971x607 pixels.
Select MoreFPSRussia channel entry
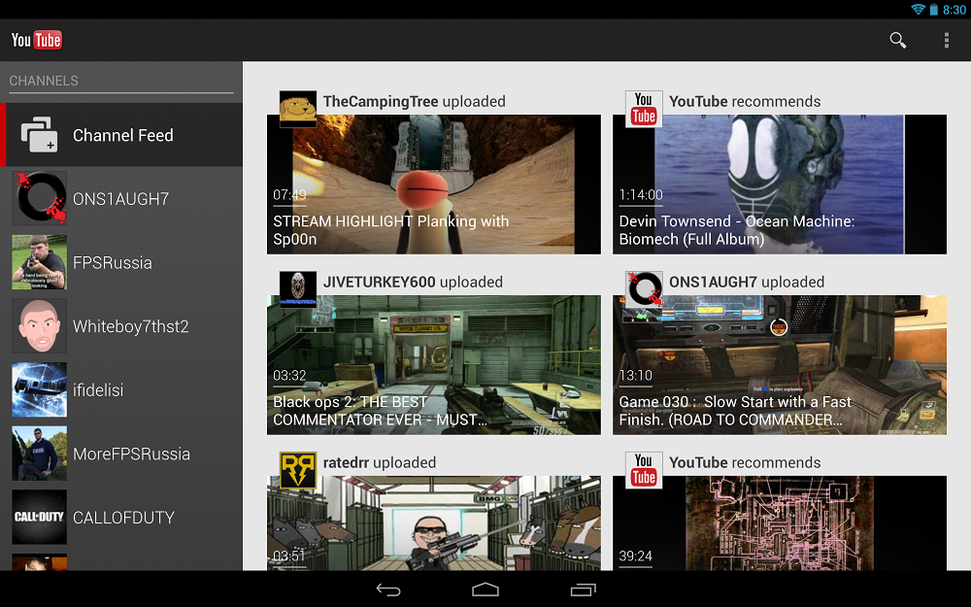click(131, 454)
